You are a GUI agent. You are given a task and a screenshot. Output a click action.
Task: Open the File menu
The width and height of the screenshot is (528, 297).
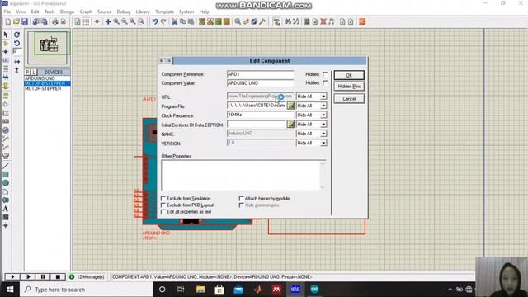pos(7,12)
